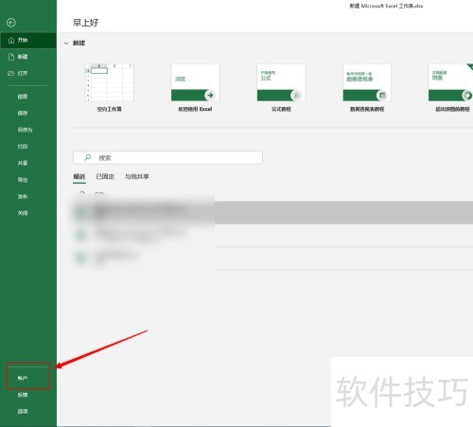This screenshot has width=473, height=427.
Task: Switch to Shared with Me (与我共享) tab
Action: click(x=136, y=176)
